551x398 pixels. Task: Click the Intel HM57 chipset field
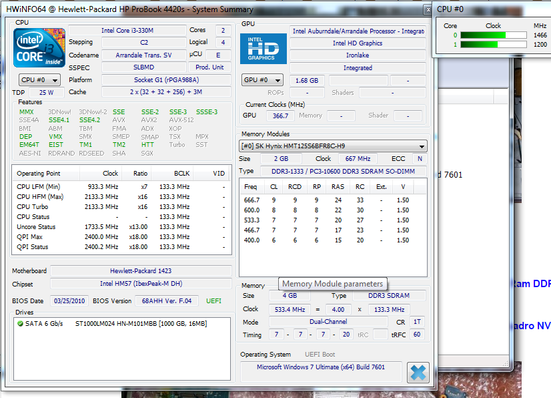[140, 284]
